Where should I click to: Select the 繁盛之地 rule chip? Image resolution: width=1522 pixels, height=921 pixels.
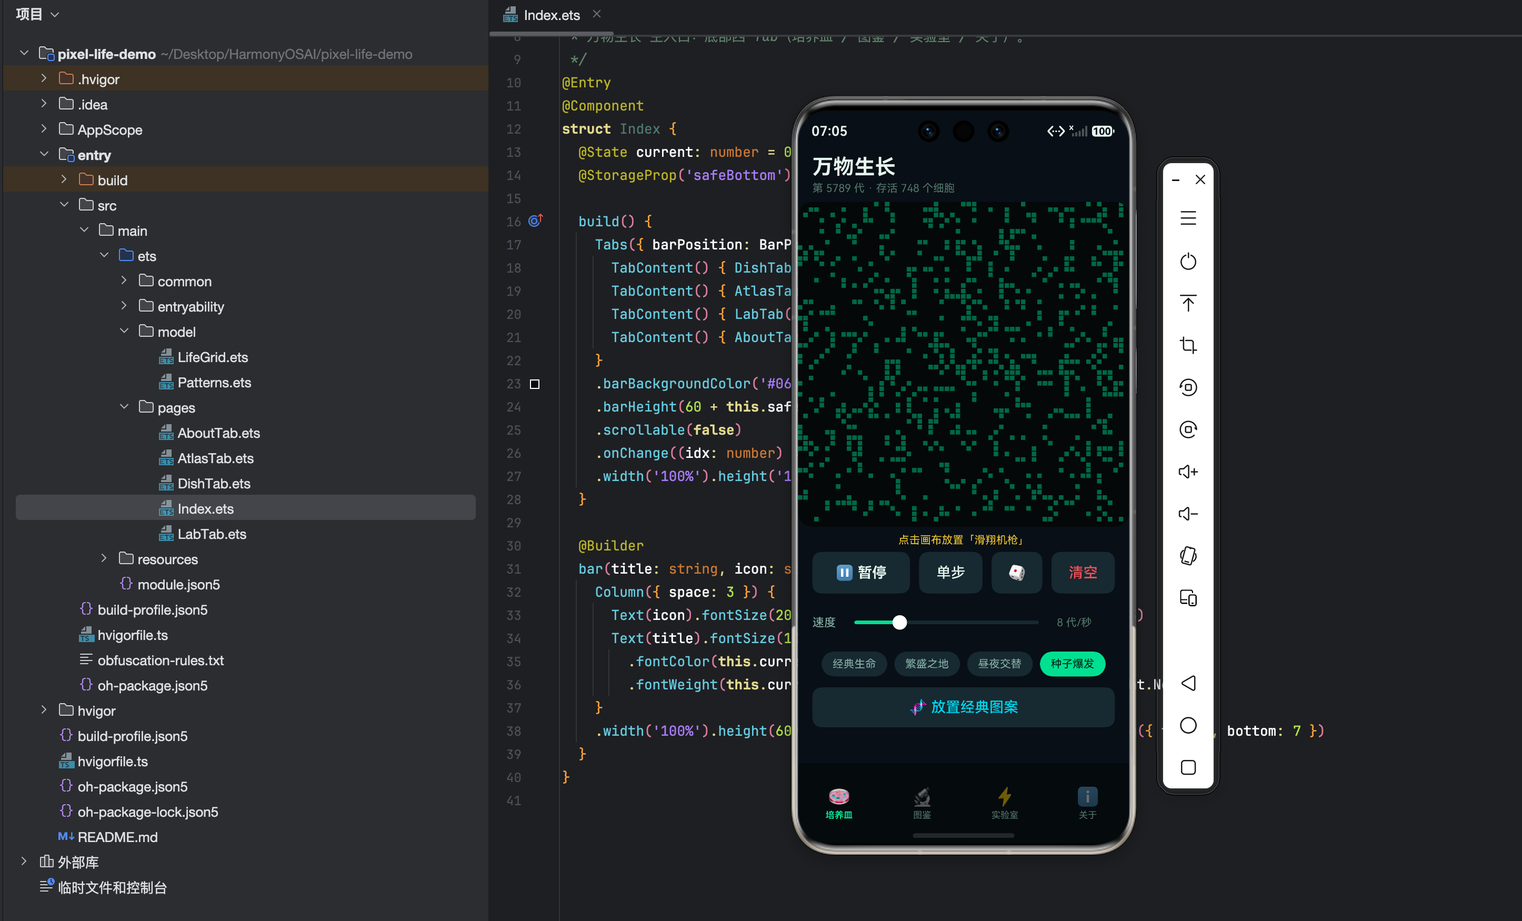[927, 664]
